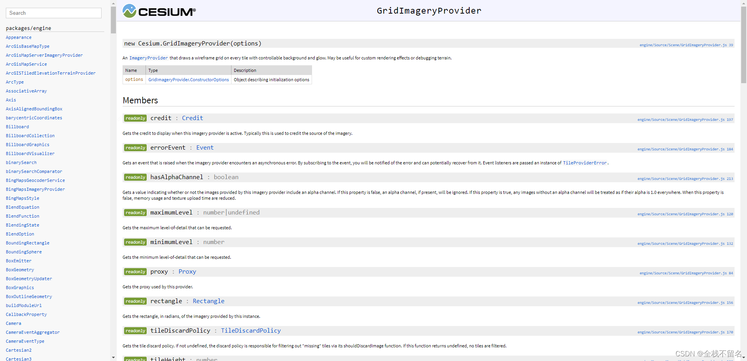Open BlendFunction sidebar link
The width and height of the screenshot is (747, 361).
point(23,216)
